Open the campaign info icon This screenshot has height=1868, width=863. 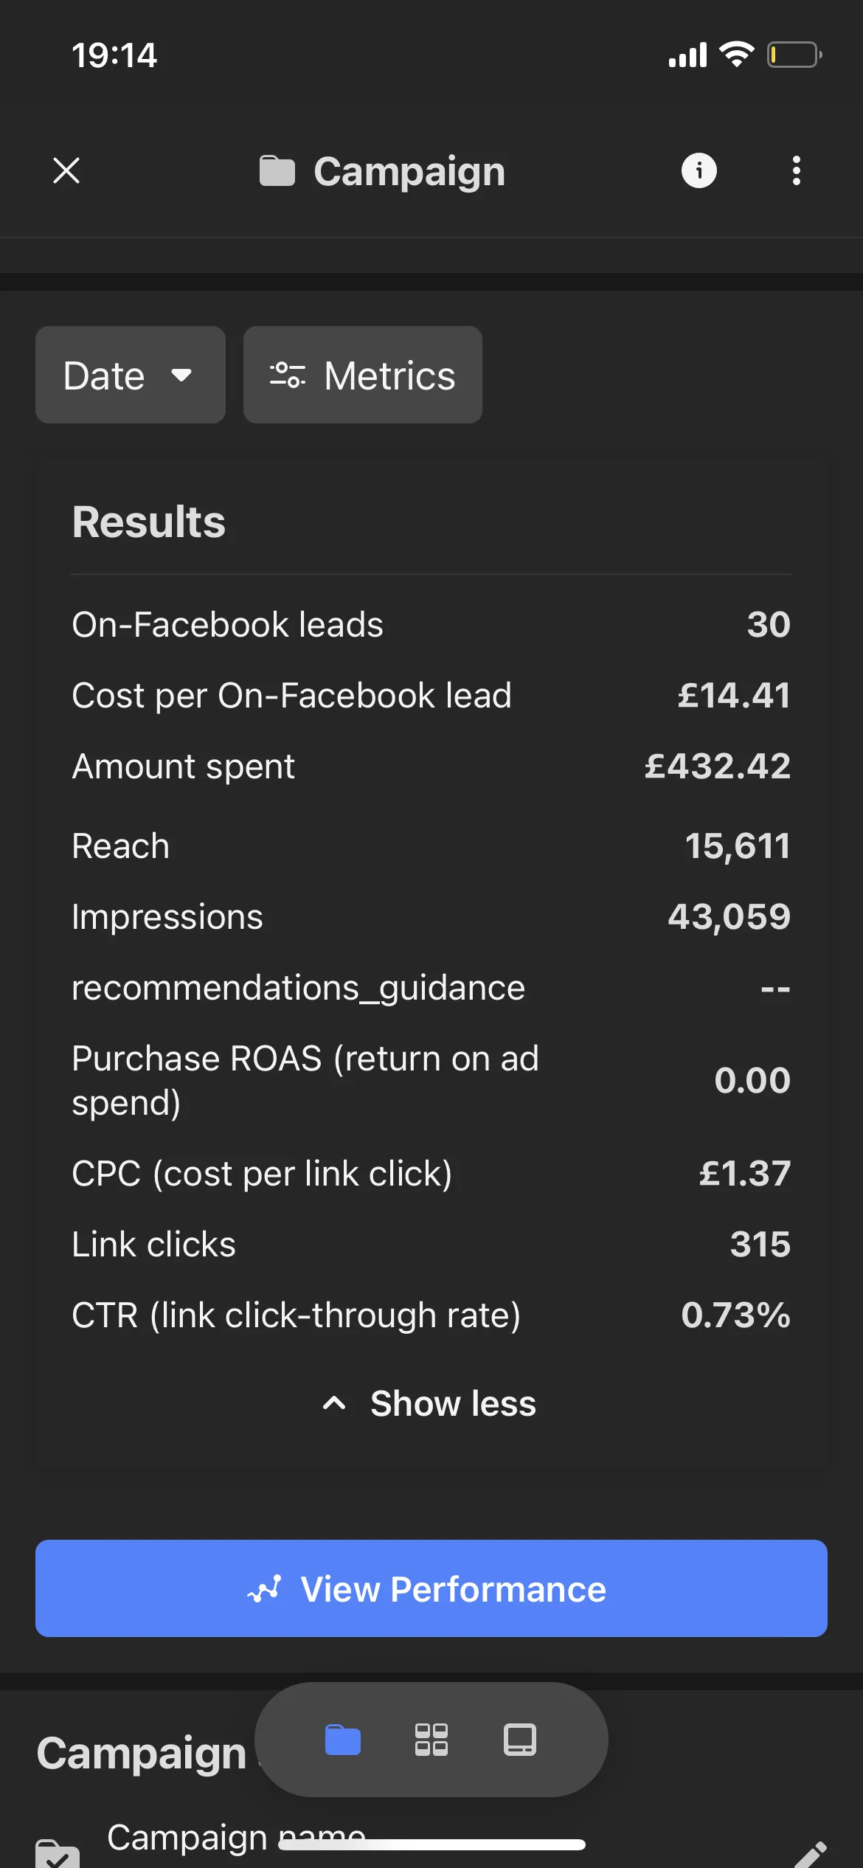(x=699, y=170)
